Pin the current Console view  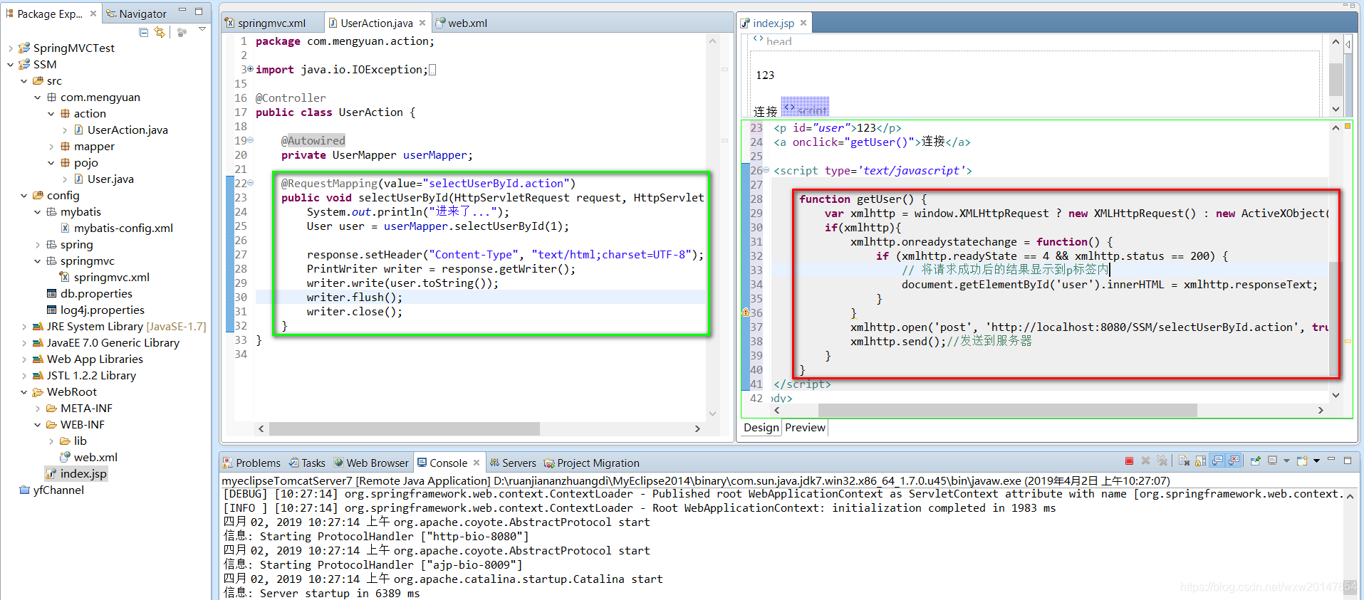(x=1256, y=460)
